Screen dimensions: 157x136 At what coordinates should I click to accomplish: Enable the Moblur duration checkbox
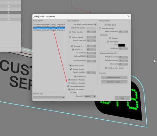(70, 32)
